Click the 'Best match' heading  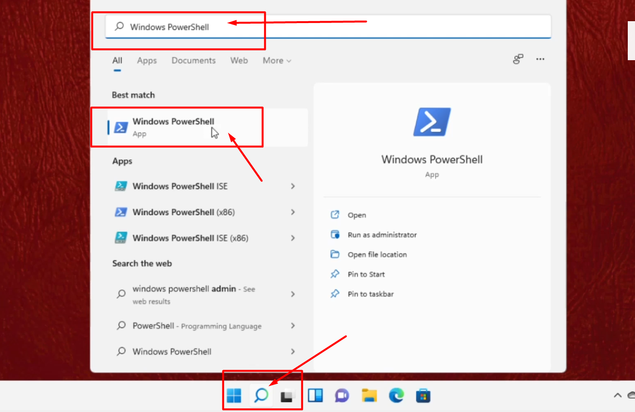click(x=133, y=95)
